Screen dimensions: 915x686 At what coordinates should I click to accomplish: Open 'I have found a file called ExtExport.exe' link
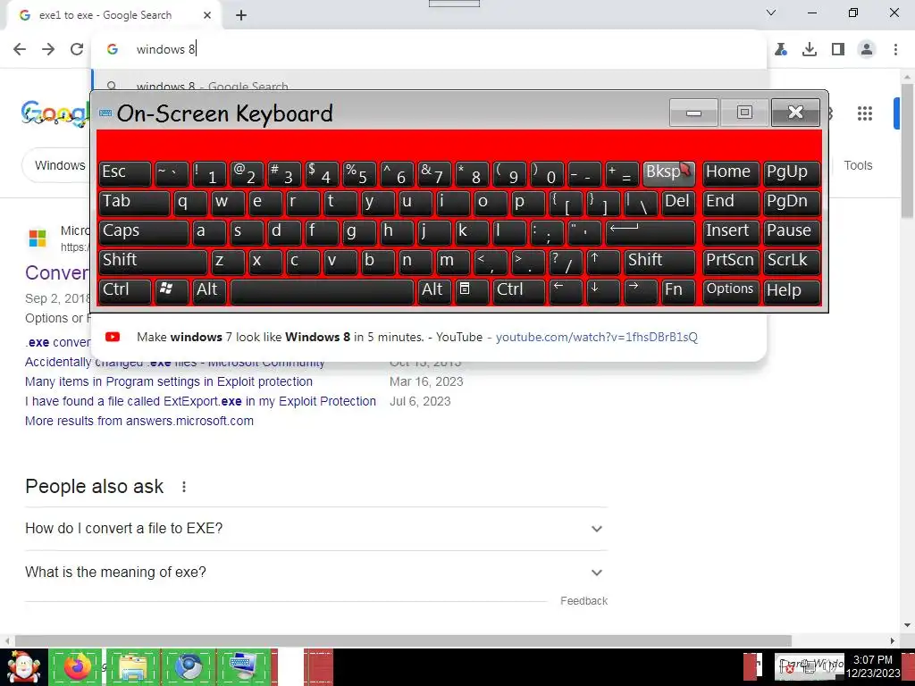click(x=200, y=401)
